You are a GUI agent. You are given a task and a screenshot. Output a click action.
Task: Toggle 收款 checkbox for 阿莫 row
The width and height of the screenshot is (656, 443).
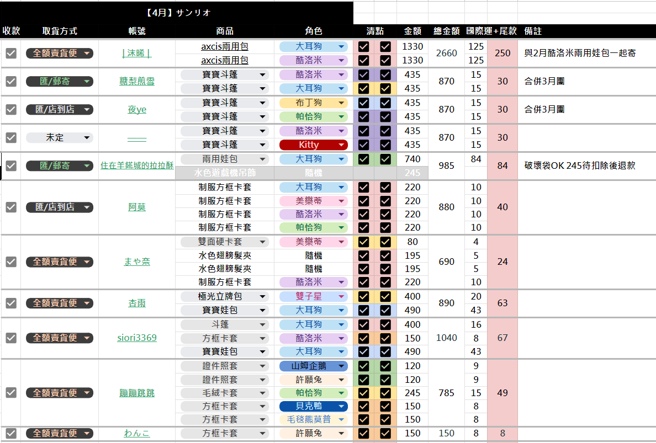pyautogui.click(x=11, y=207)
